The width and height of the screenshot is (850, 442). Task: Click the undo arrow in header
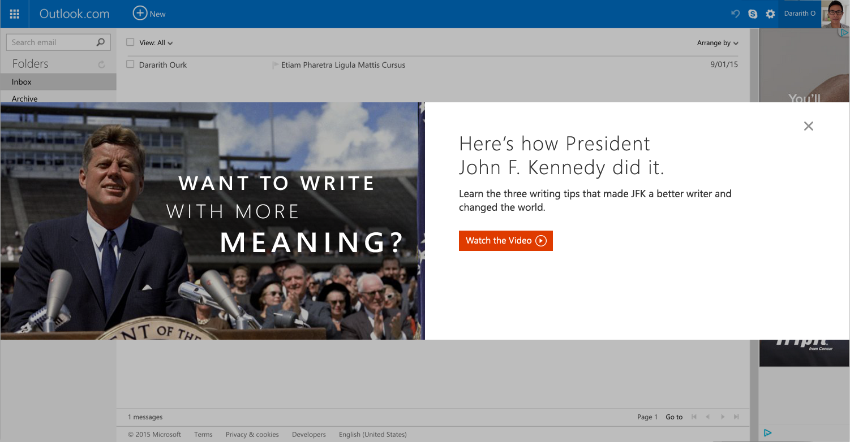[x=735, y=14]
